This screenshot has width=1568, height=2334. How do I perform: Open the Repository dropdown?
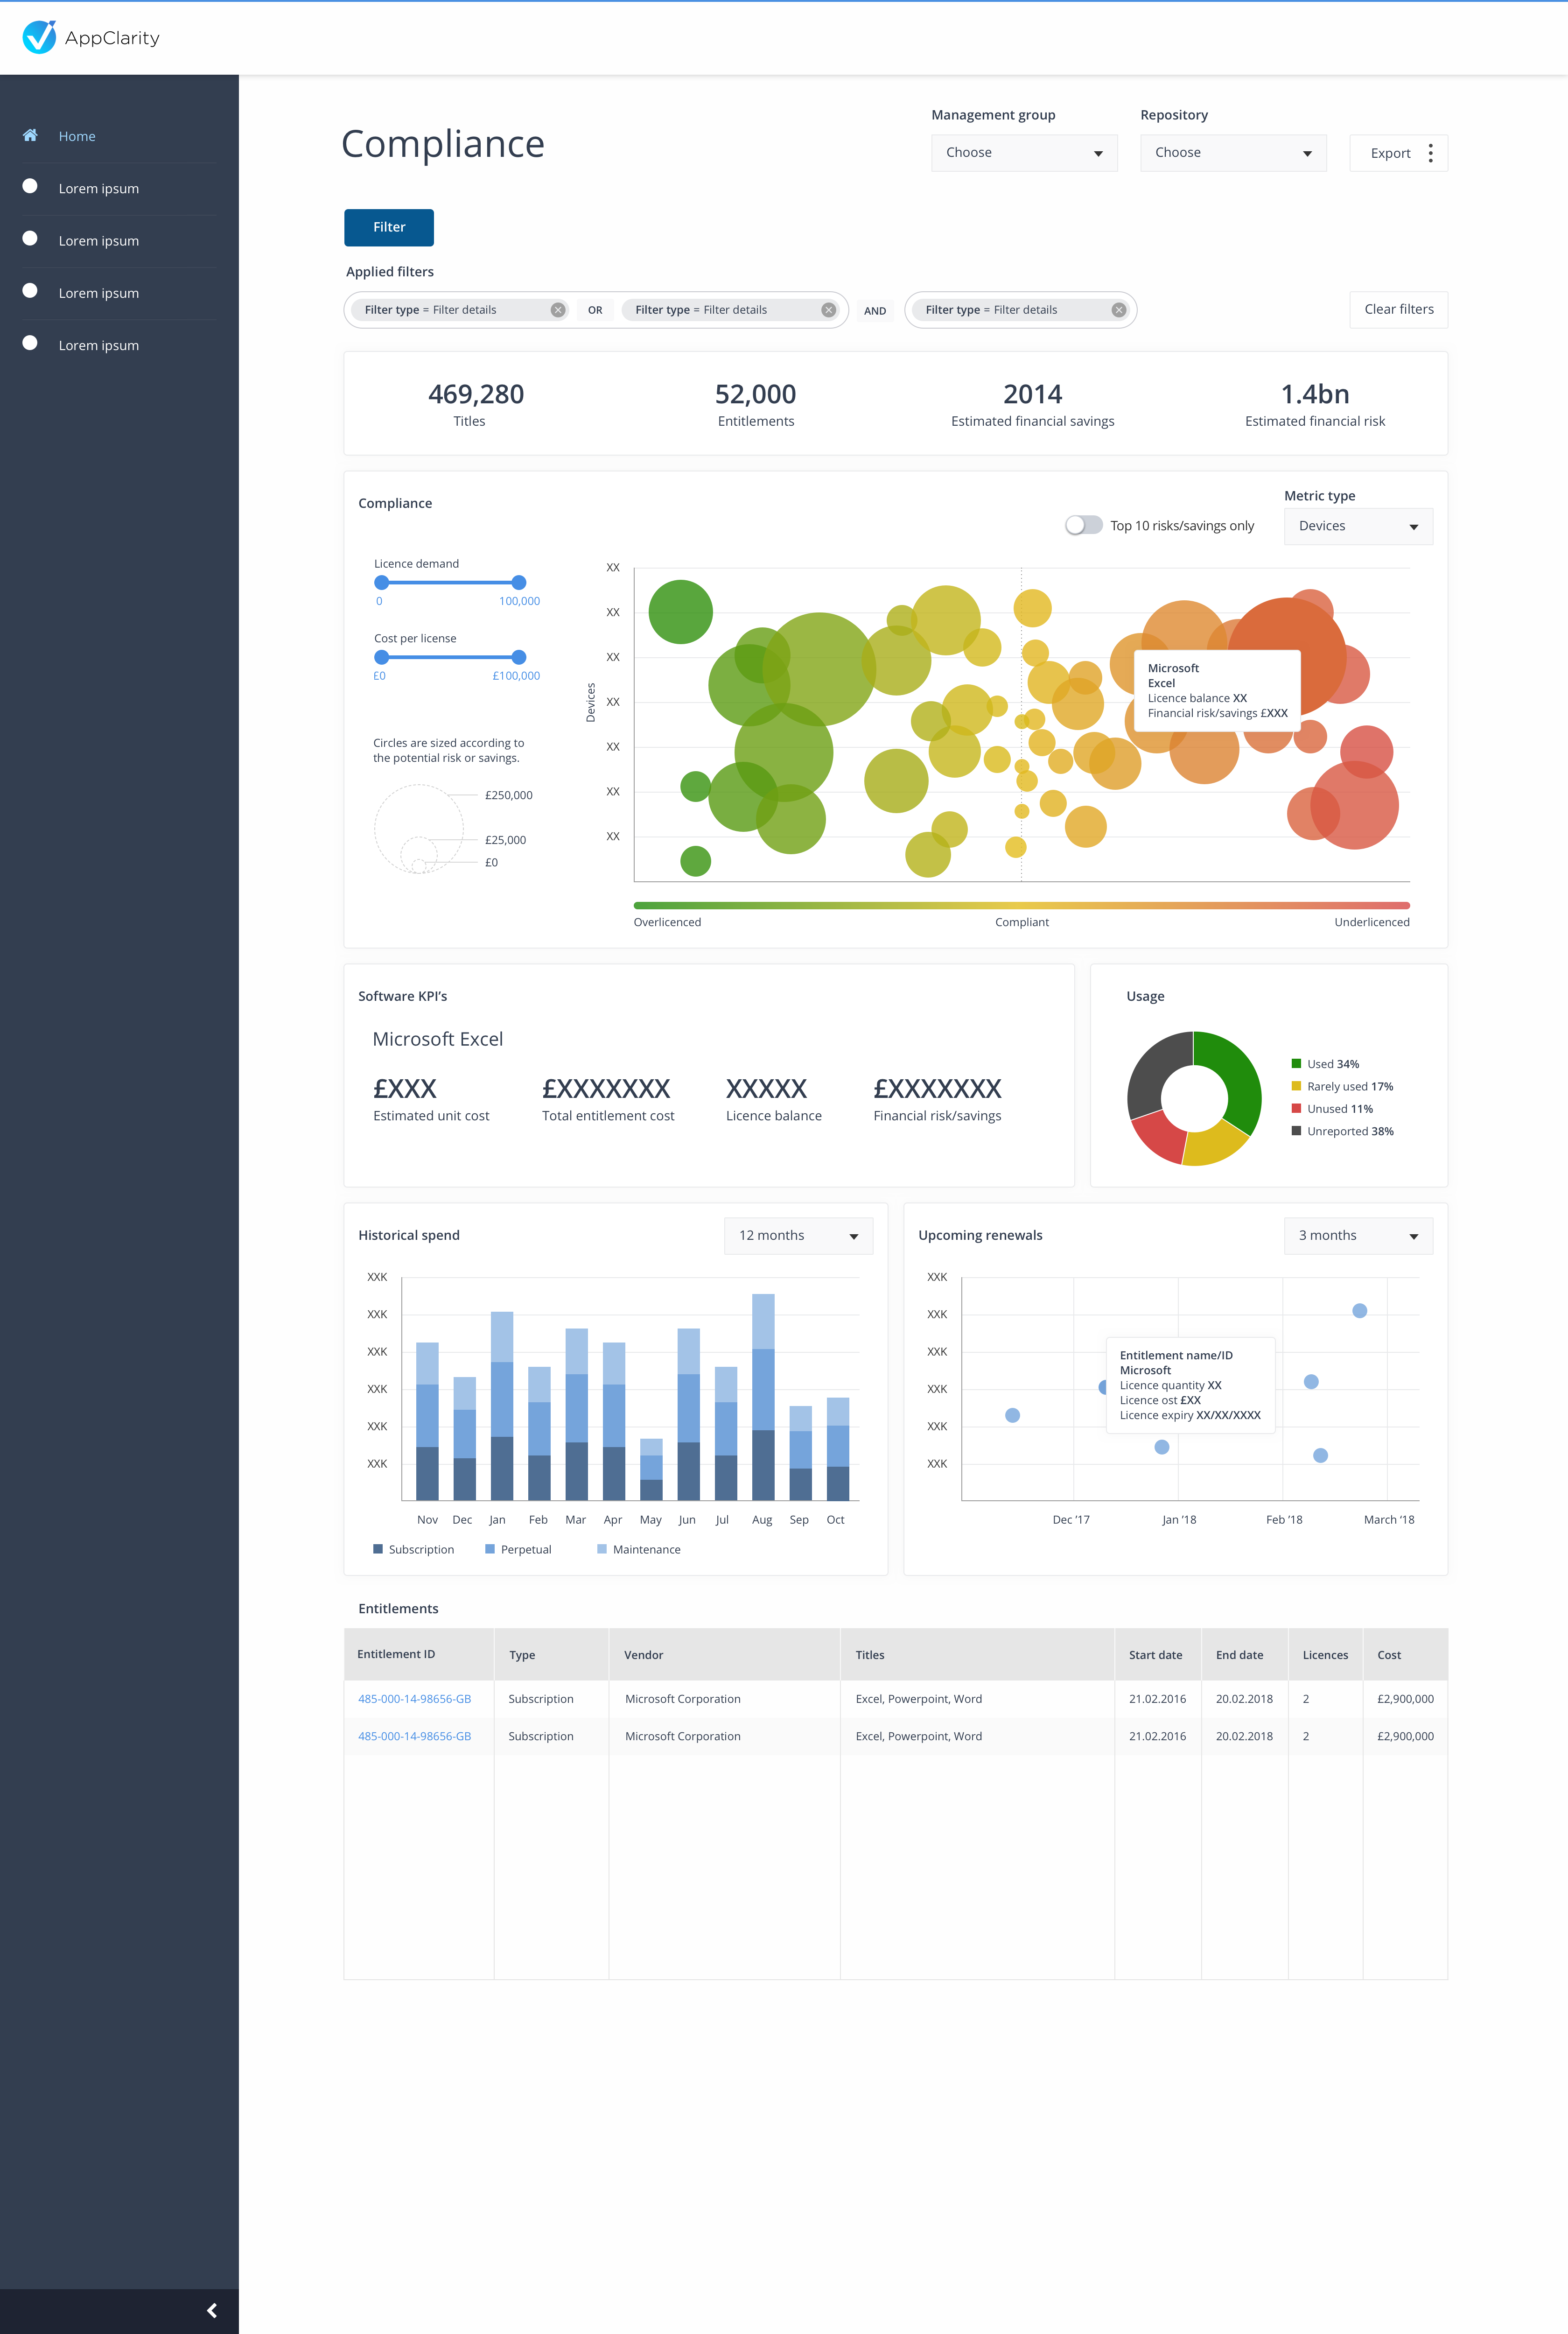coord(1233,153)
